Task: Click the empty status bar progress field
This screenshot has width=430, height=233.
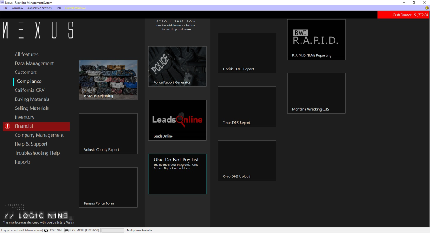Action: click(x=112, y=230)
